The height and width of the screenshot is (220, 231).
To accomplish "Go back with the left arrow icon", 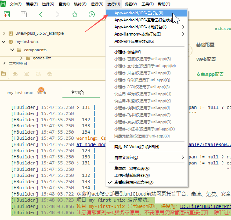I will pyautogui.click(x=41, y=14).
